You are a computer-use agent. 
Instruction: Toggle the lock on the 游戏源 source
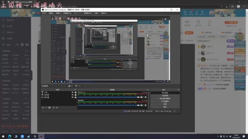(75, 95)
